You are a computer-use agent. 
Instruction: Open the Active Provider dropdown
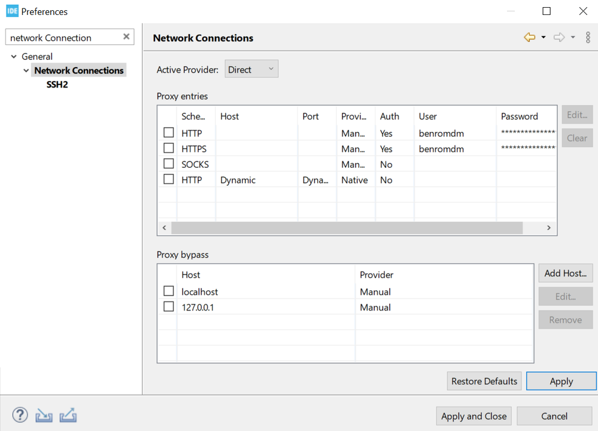click(251, 69)
